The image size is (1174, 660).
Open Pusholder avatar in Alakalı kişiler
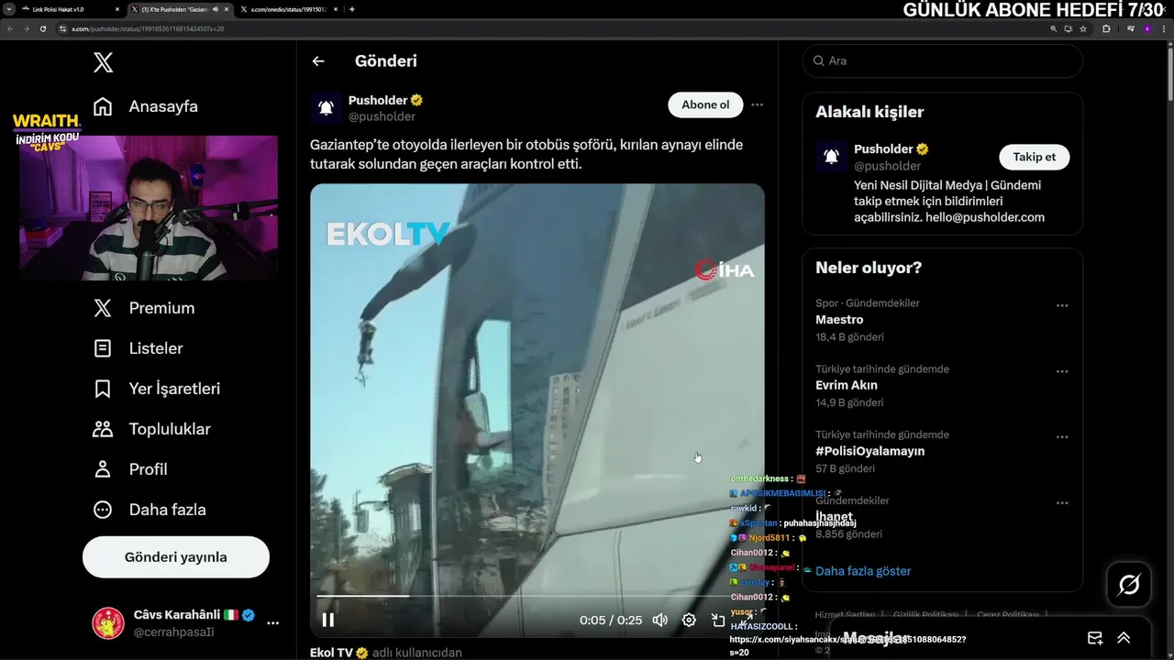click(x=831, y=157)
